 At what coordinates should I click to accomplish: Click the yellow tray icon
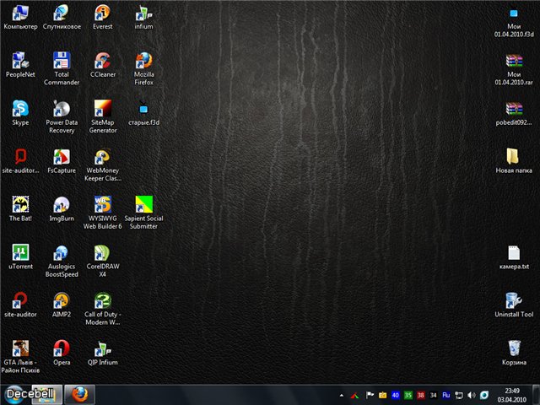tap(382, 395)
